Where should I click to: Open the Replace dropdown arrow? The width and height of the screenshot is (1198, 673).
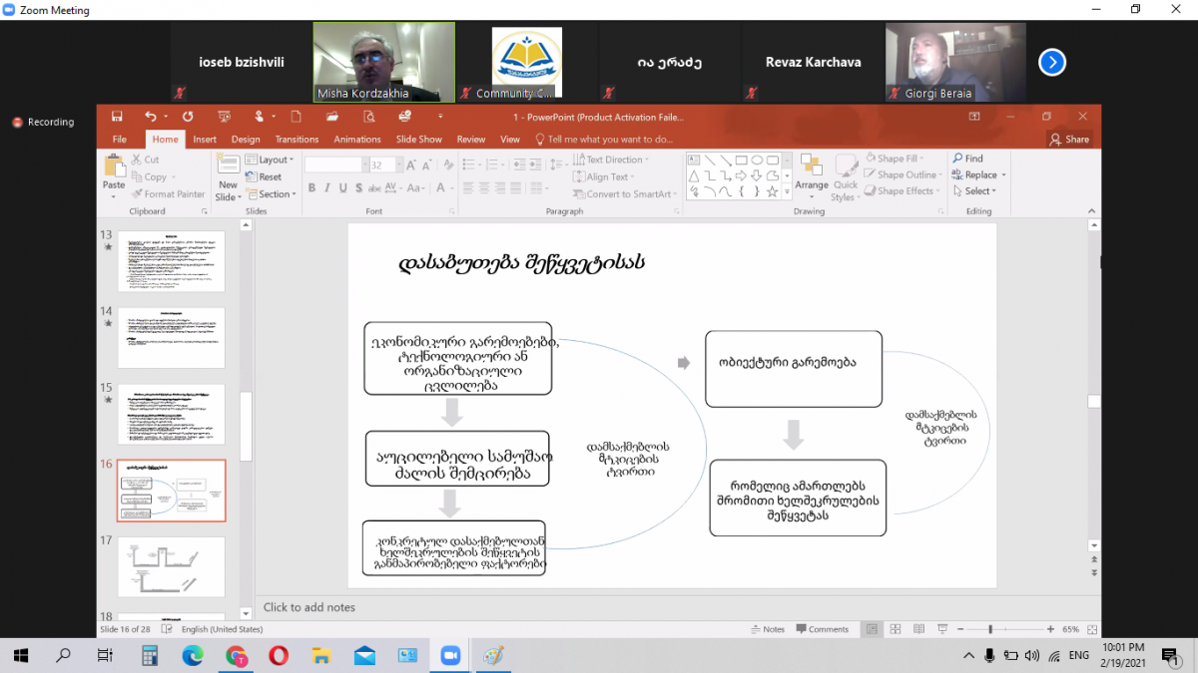(x=1004, y=175)
